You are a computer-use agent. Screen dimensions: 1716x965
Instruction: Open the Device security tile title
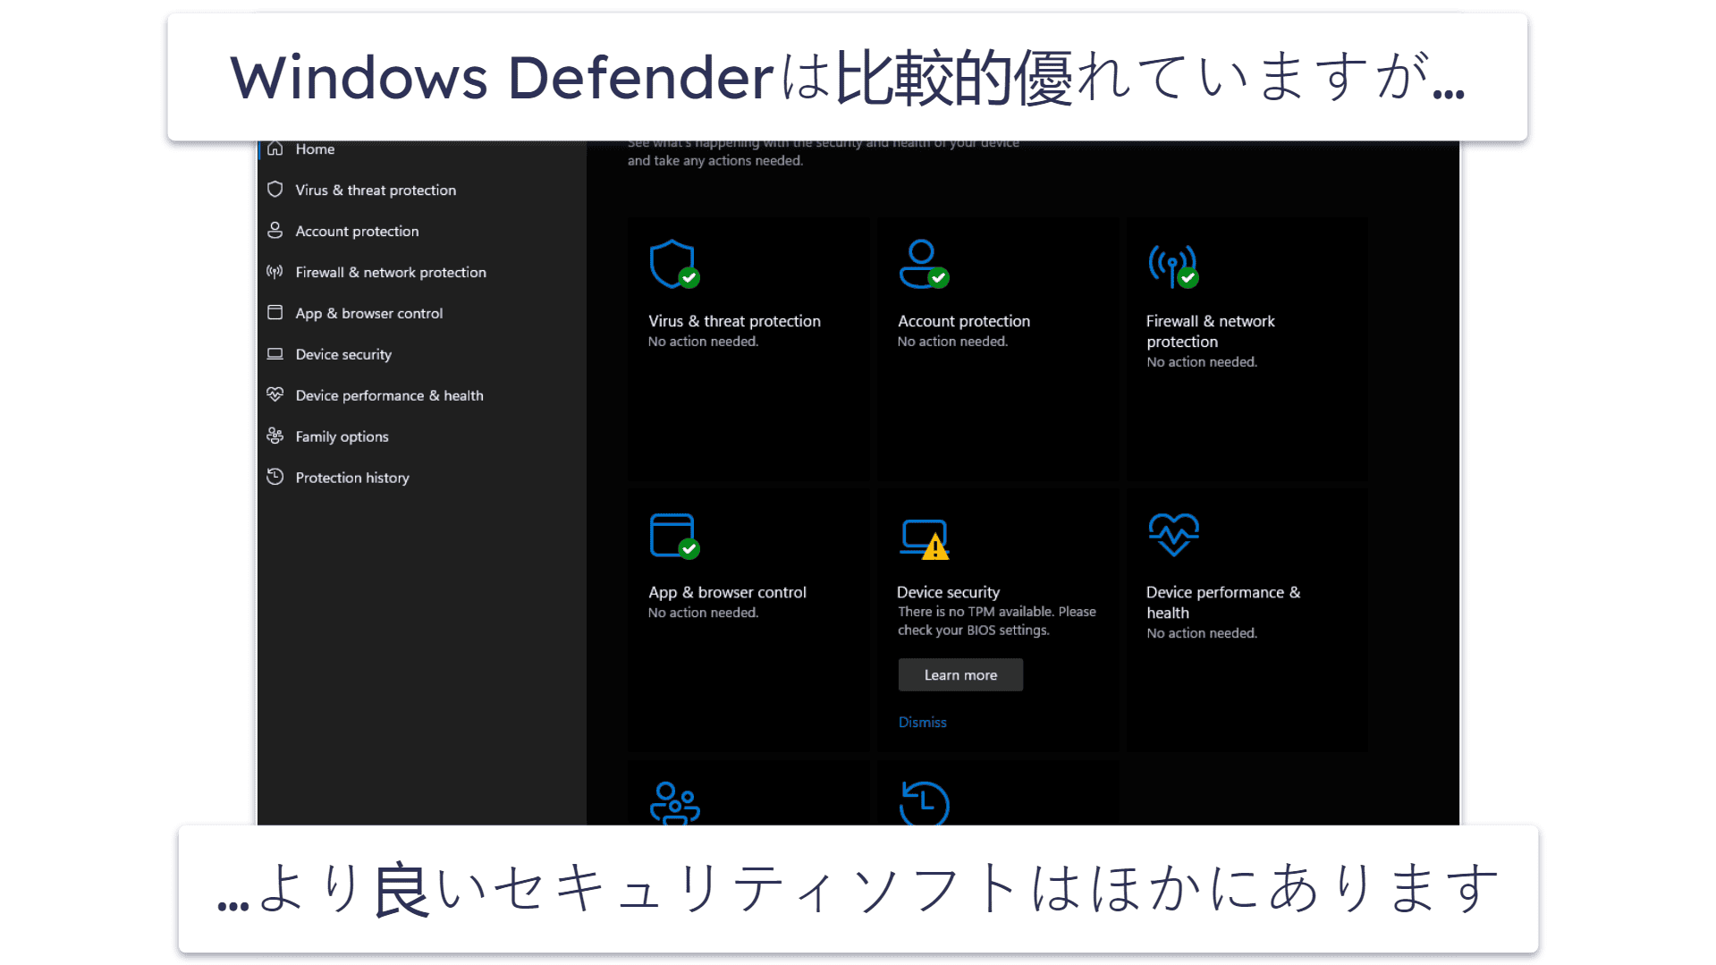click(948, 592)
